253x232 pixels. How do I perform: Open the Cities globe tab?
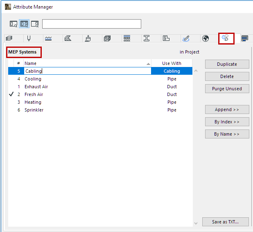pos(206,38)
